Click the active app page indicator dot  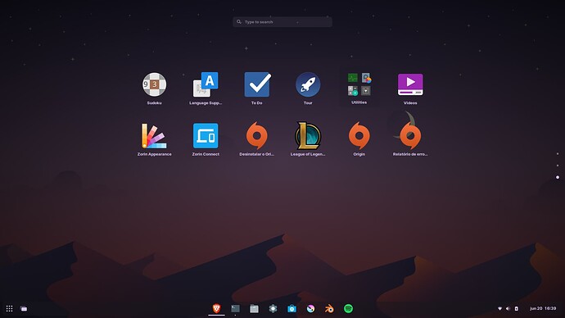(558, 177)
